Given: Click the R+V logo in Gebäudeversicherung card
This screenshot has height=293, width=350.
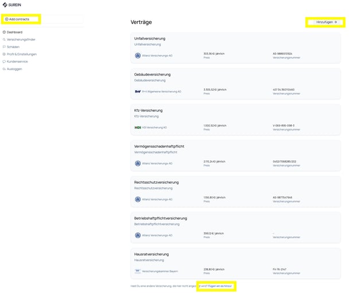Looking at the screenshot, I should pos(138,92).
